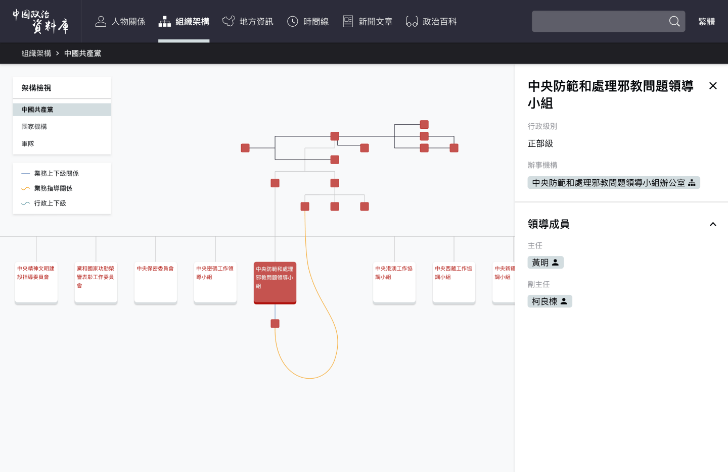728x472 pixels.
Task: Click inside the search input field
Action: click(x=597, y=21)
